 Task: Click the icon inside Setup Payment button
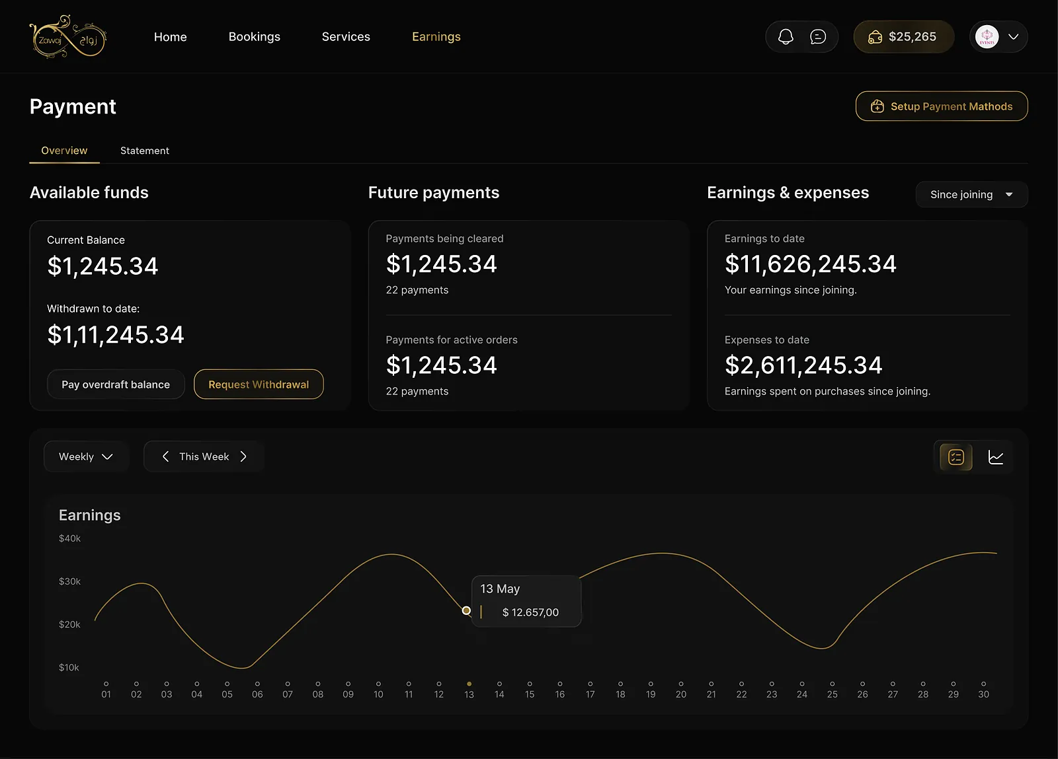point(877,106)
